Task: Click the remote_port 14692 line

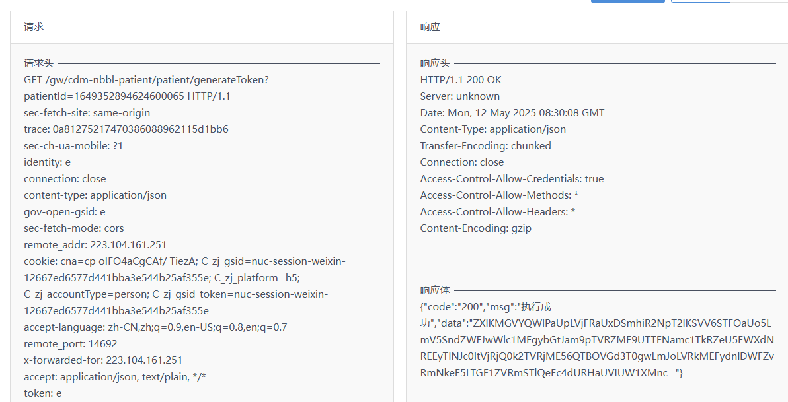Action: [70, 344]
